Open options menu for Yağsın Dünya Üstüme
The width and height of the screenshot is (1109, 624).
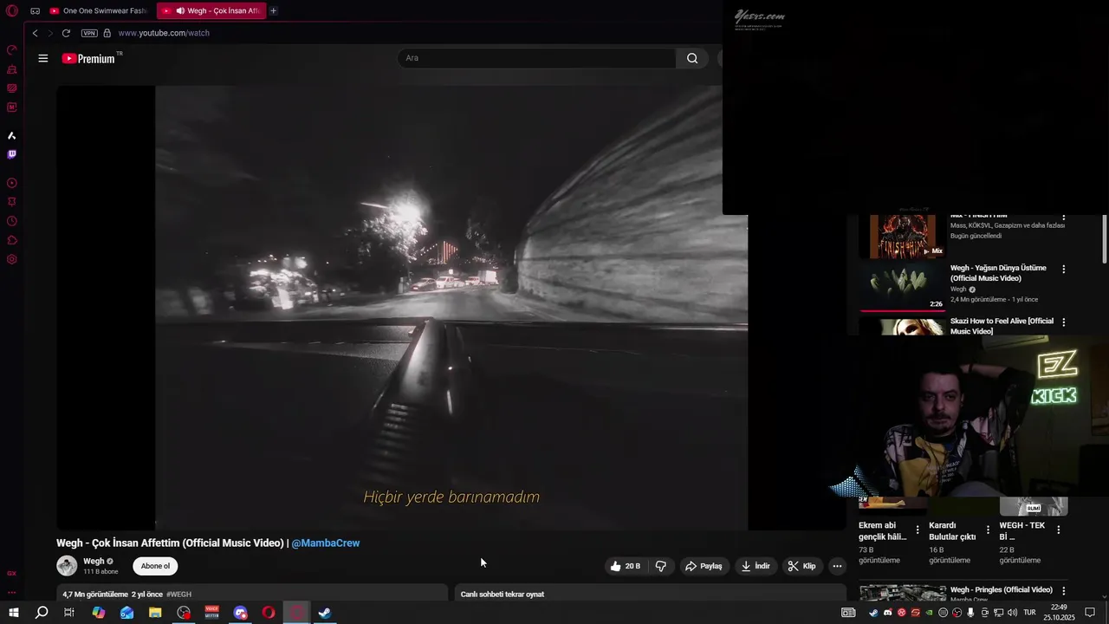pos(1064,270)
